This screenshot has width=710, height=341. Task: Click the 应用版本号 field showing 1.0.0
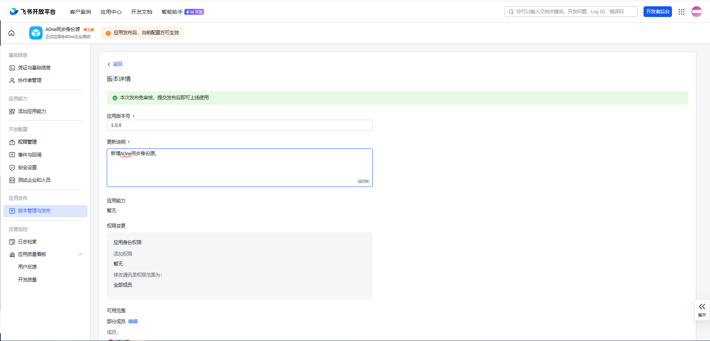(240, 125)
